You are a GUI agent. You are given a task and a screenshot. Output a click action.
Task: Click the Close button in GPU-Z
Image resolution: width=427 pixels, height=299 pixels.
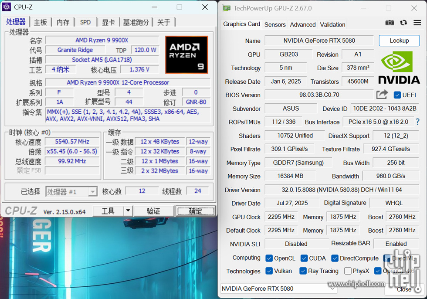(404, 289)
